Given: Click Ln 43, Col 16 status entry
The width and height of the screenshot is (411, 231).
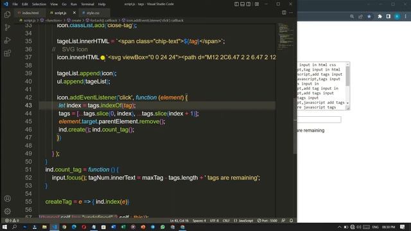Looking at the screenshot, I should tap(179, 221).
